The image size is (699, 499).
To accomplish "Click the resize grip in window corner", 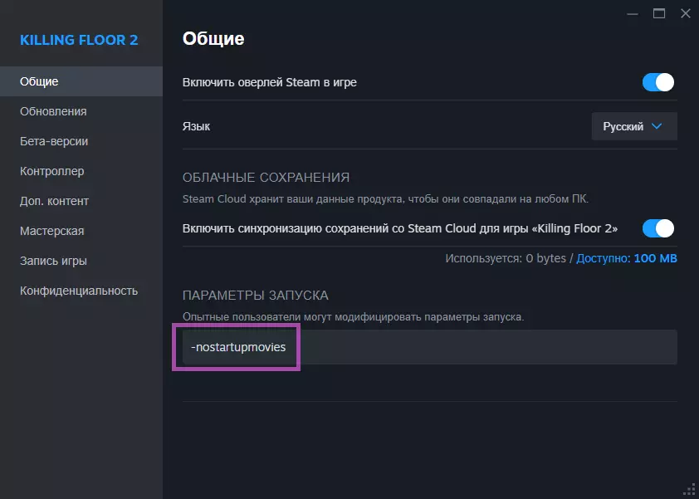I will [x=689, y=489].
